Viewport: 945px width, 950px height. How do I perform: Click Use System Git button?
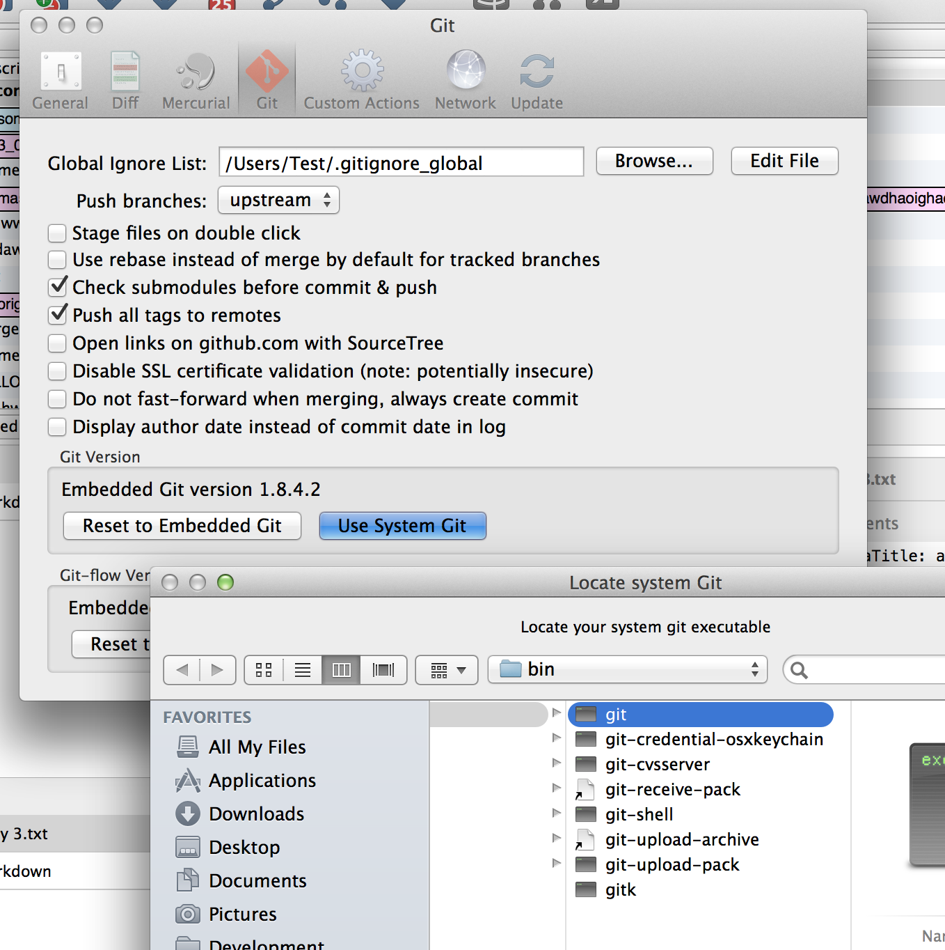click(403, 526)
